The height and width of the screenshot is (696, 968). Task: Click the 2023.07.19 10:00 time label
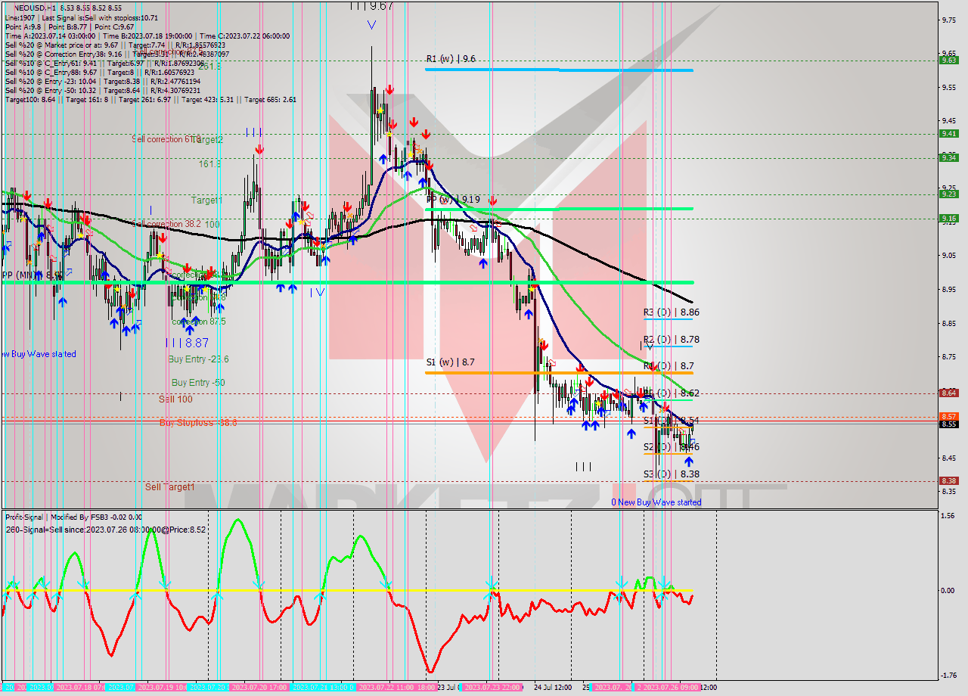pos(162,688)
